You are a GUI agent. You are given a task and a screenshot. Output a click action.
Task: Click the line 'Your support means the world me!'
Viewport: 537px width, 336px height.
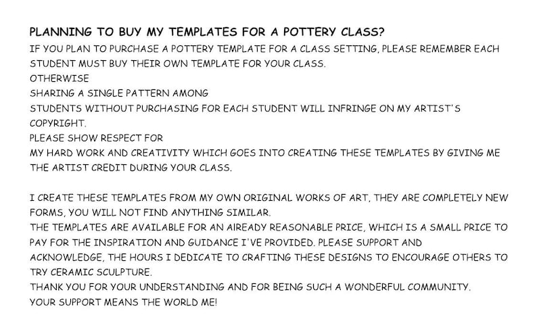[x=123, y=302]
